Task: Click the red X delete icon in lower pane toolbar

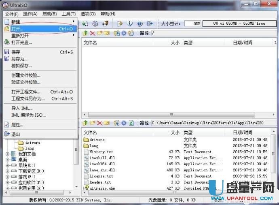Action: tap(99, 123)
